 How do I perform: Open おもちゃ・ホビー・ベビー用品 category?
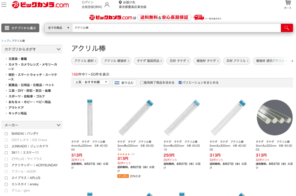click(30, 102)
